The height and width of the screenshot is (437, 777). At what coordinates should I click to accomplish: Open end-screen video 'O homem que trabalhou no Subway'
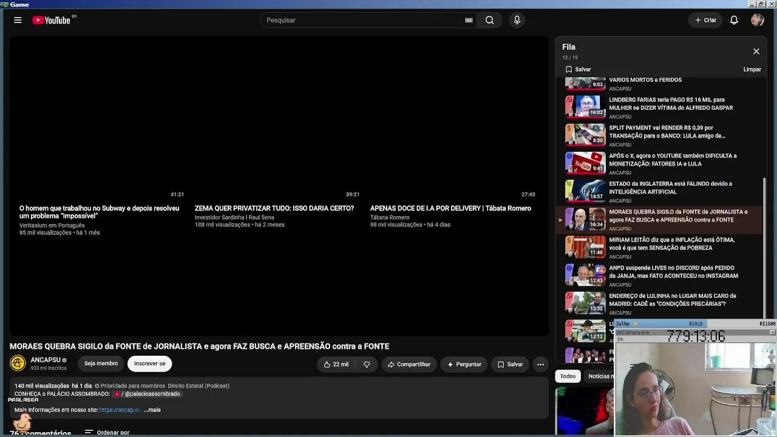[99, 212]
